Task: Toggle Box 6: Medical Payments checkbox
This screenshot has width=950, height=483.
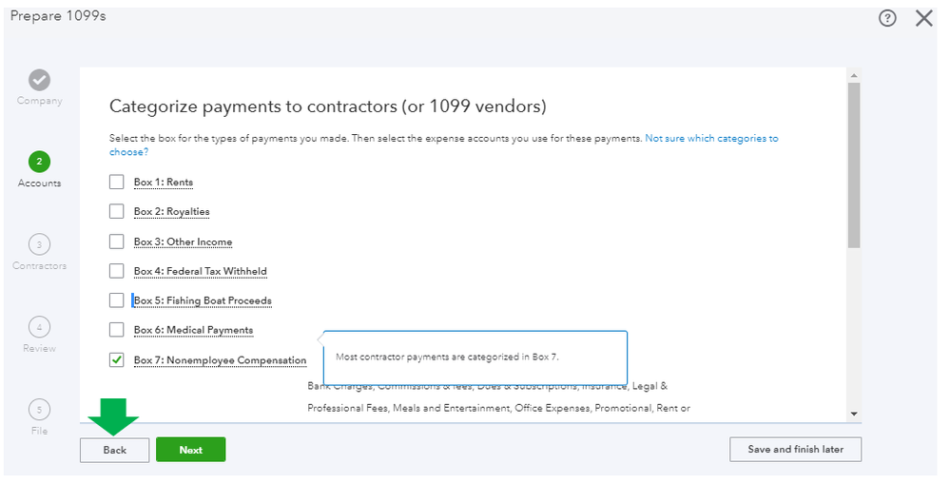Action: click(117, 330)
